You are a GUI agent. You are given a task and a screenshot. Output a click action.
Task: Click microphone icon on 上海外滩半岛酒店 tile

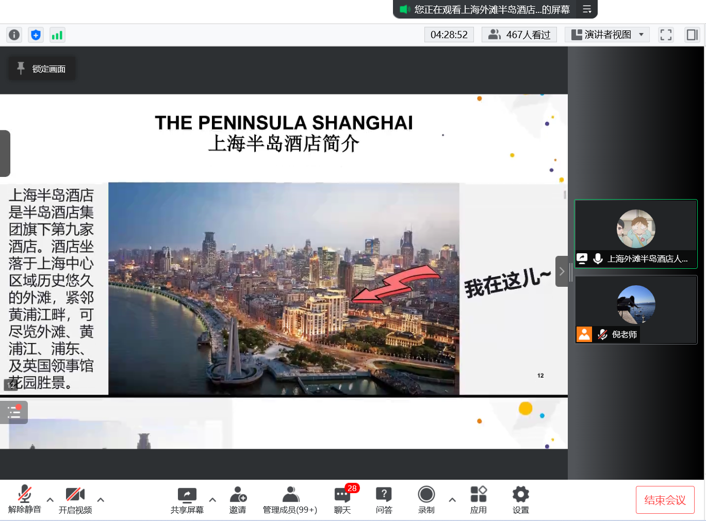598,258
